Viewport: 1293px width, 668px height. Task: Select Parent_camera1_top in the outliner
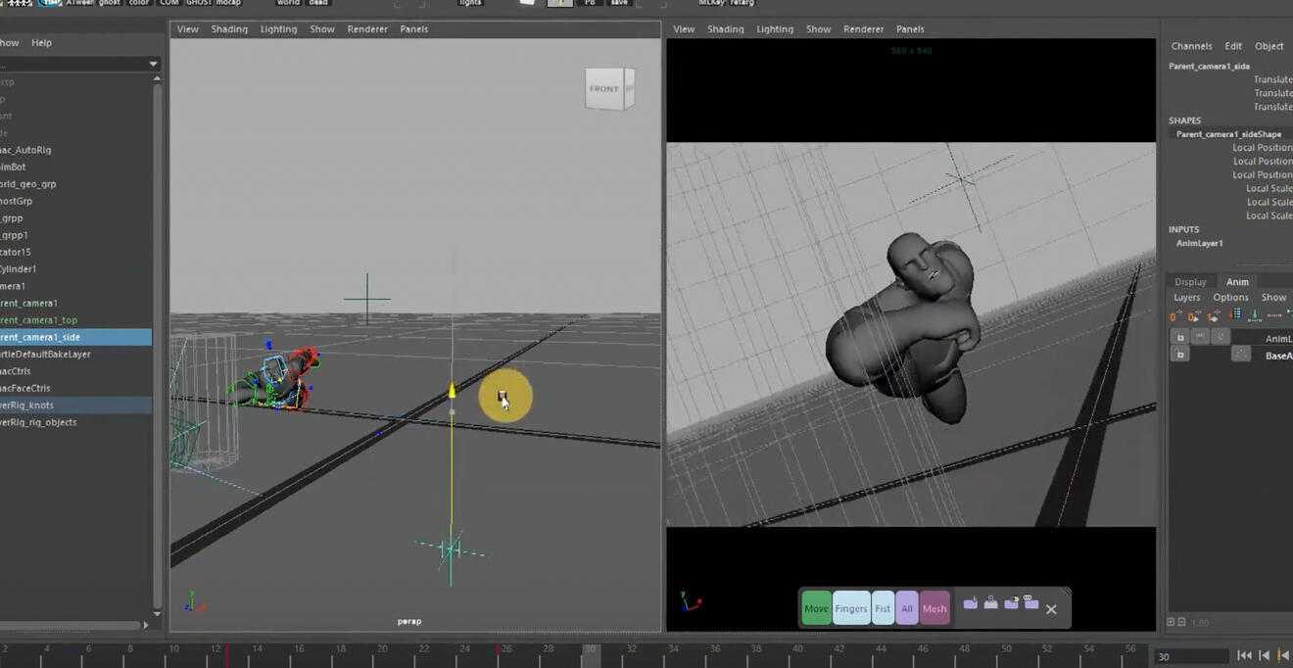pyautogui.click(x=39, y=320)
